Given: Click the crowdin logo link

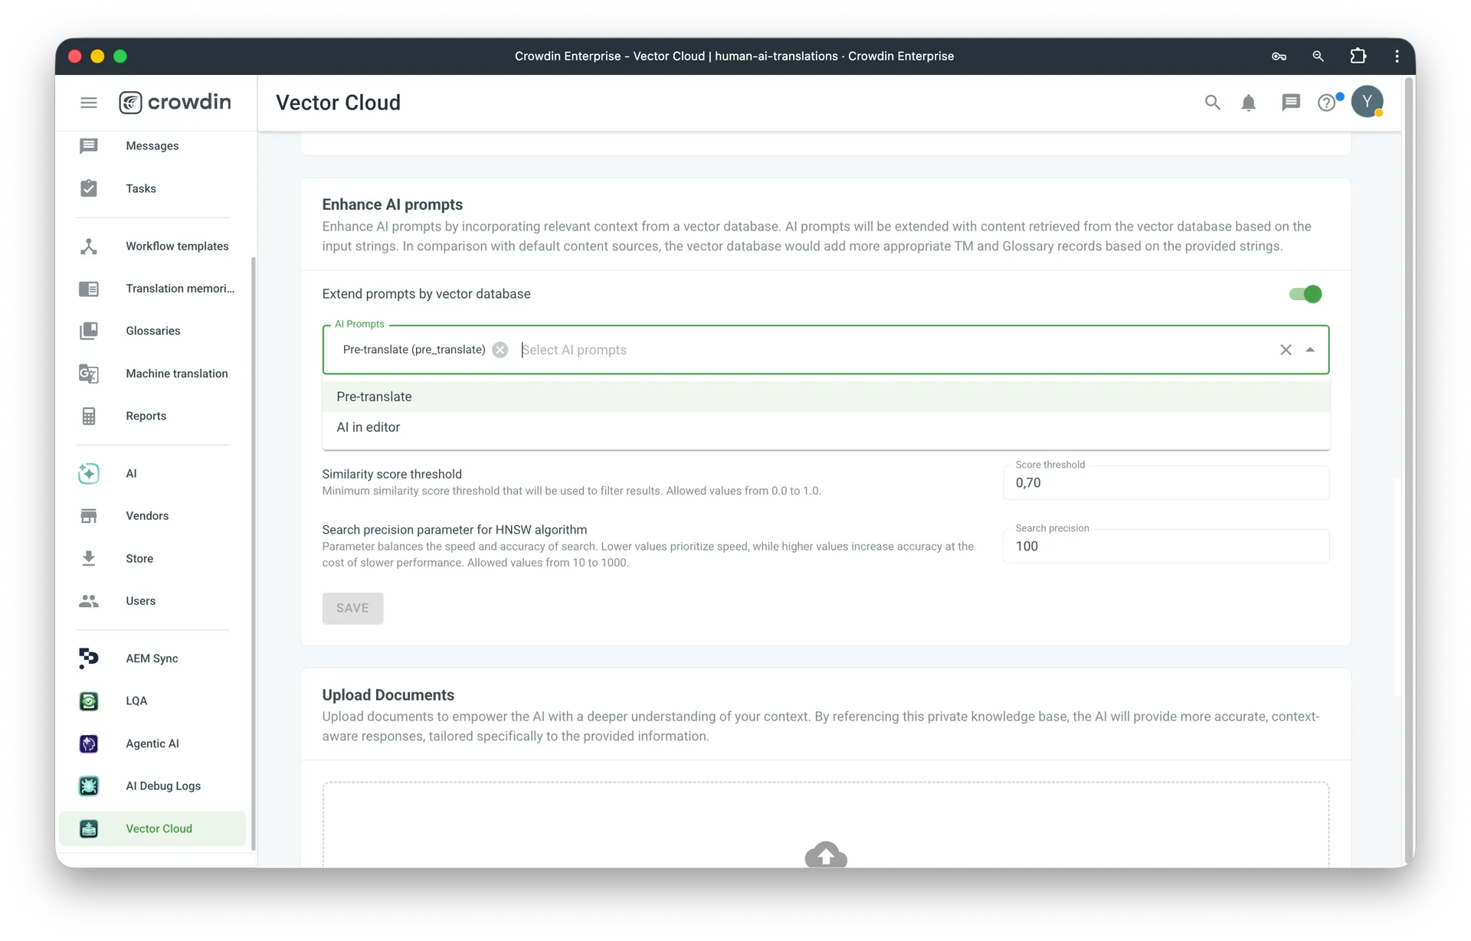Looking at the screenshot, I should (x=175, y=102).
